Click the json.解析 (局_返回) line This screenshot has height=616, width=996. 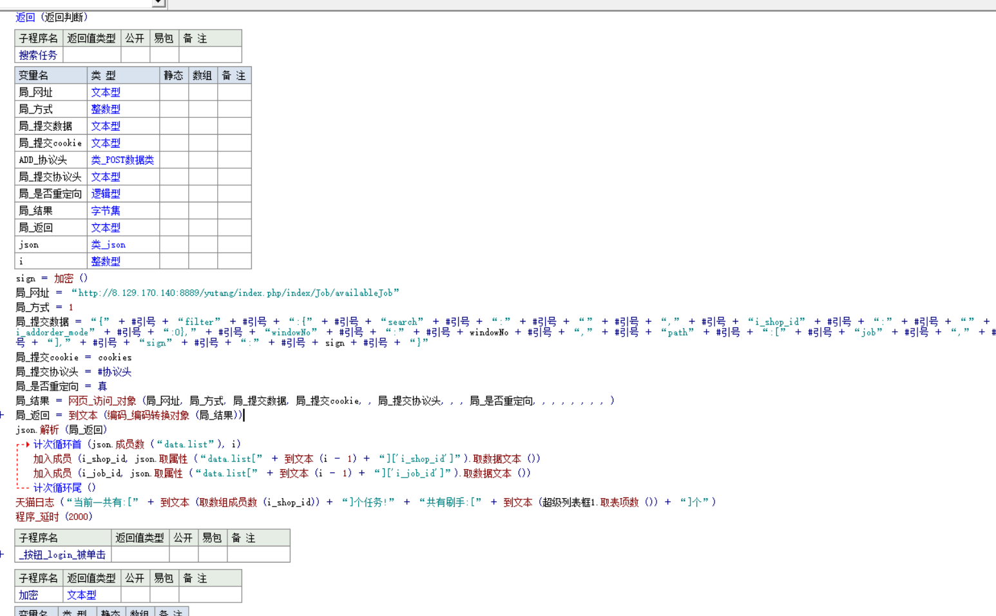[x=61, y=430]
